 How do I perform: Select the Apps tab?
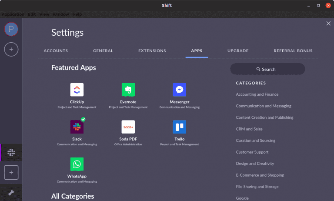[197, 51]
